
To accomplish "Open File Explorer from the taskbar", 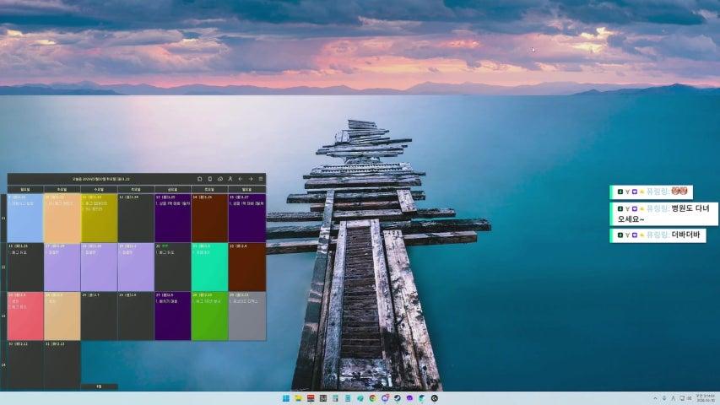I will (x=298, y=398).
